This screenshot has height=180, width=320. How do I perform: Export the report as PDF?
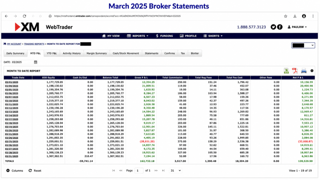295,71
